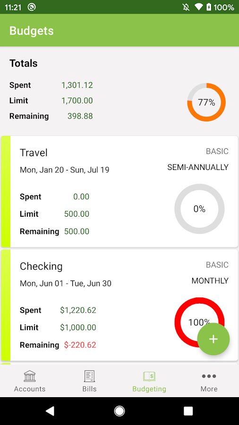This screenshot has width=239, height=425.
Task: Click the Checking remaining $-220.62 amount
Action: (x=80, y=345)
